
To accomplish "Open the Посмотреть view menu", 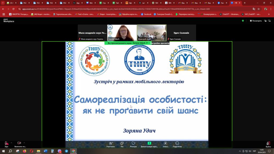I will coord(256,21).
